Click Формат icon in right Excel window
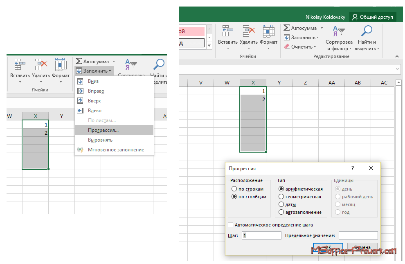 click(x=268, y=31)
